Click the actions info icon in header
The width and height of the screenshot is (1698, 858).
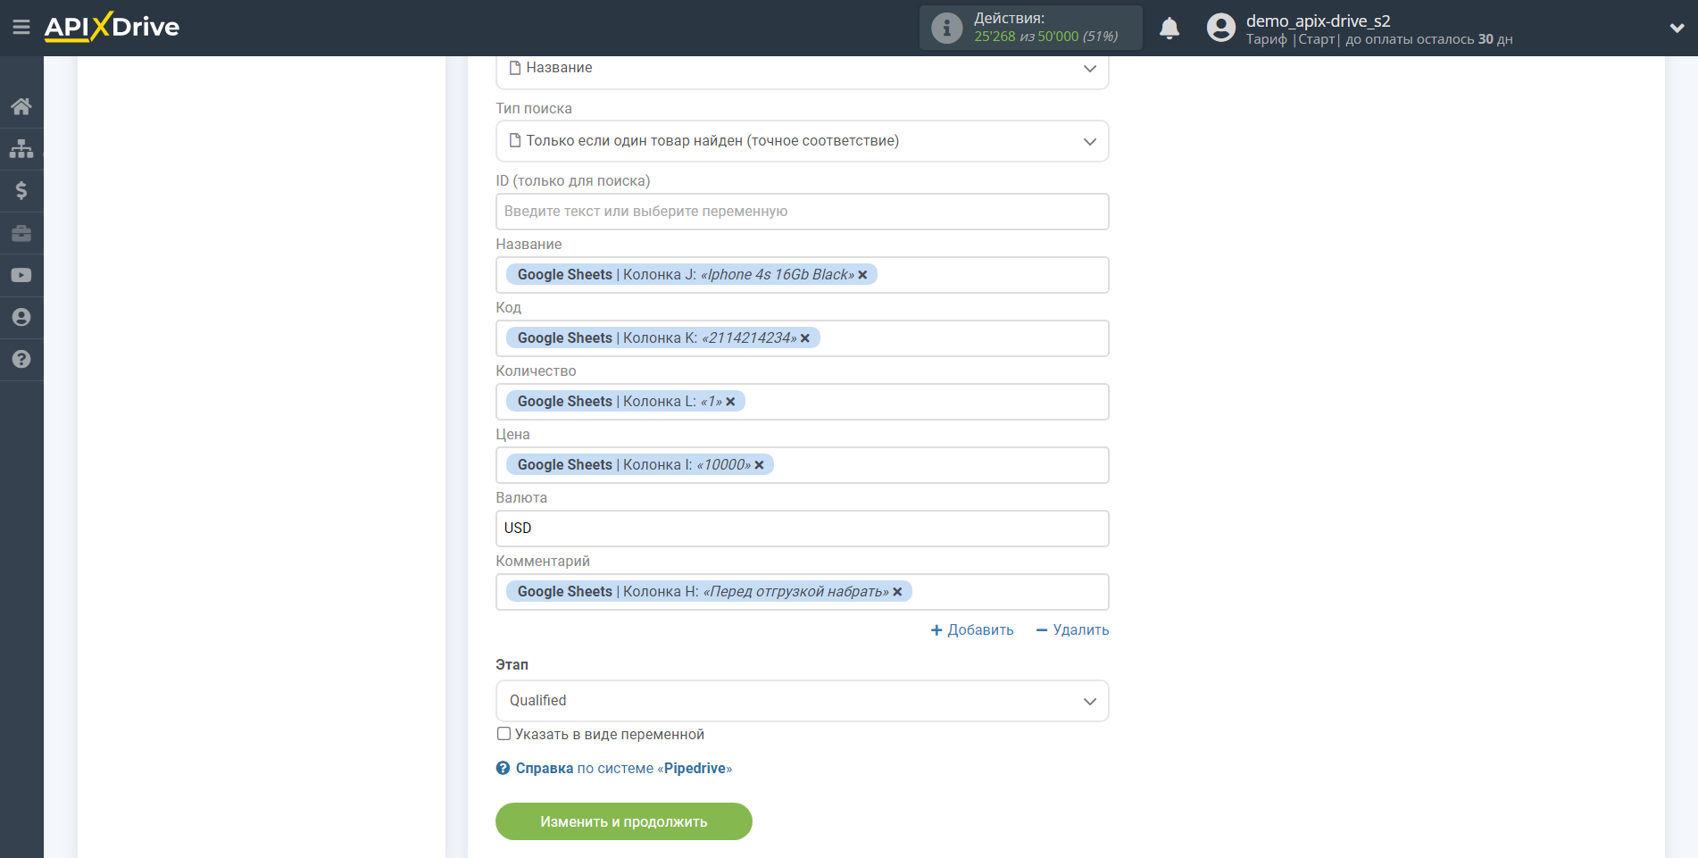pos(947,28)
